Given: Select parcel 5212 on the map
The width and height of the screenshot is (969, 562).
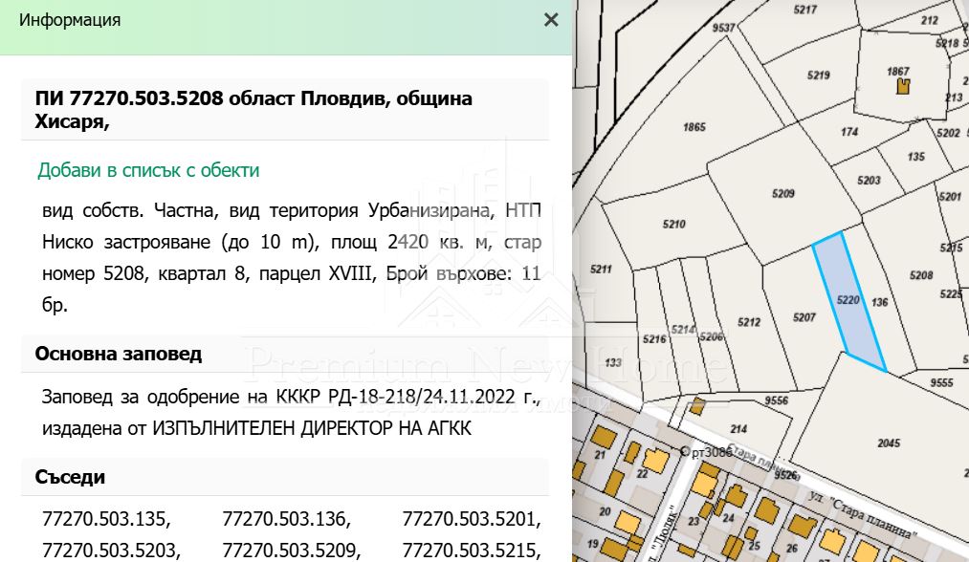Looking at the screenshot, I should (x=748, y=321).
